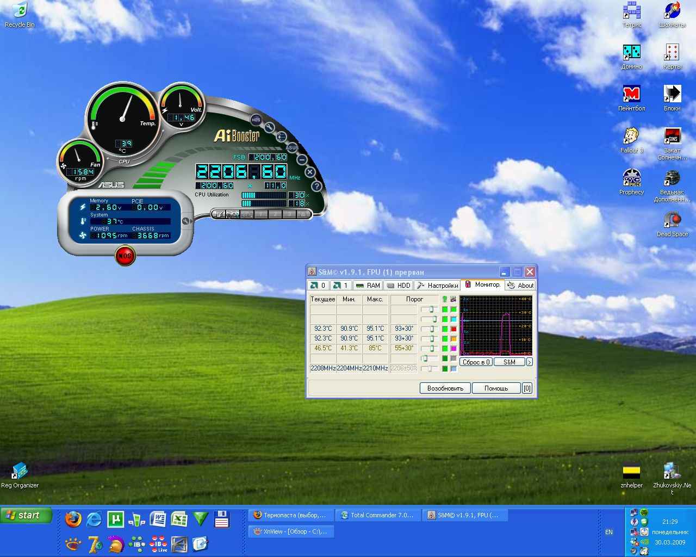696x557 pixels.
Task: Launch 7-Zip from quick launch
Action: point(95,544)
